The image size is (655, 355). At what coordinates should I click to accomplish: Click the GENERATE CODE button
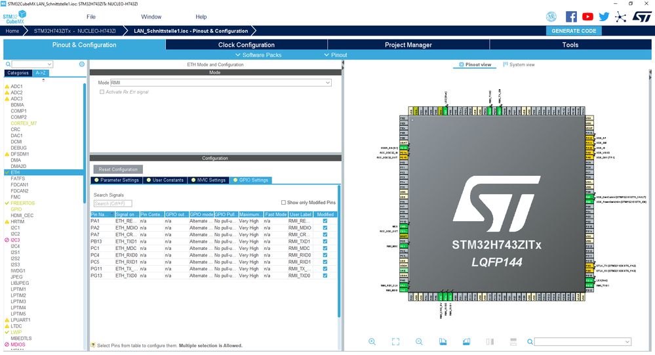pos(574,31)
